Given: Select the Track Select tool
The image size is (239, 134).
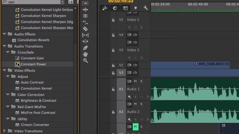Looking at the screenshot, I should [x=85, y=3].
